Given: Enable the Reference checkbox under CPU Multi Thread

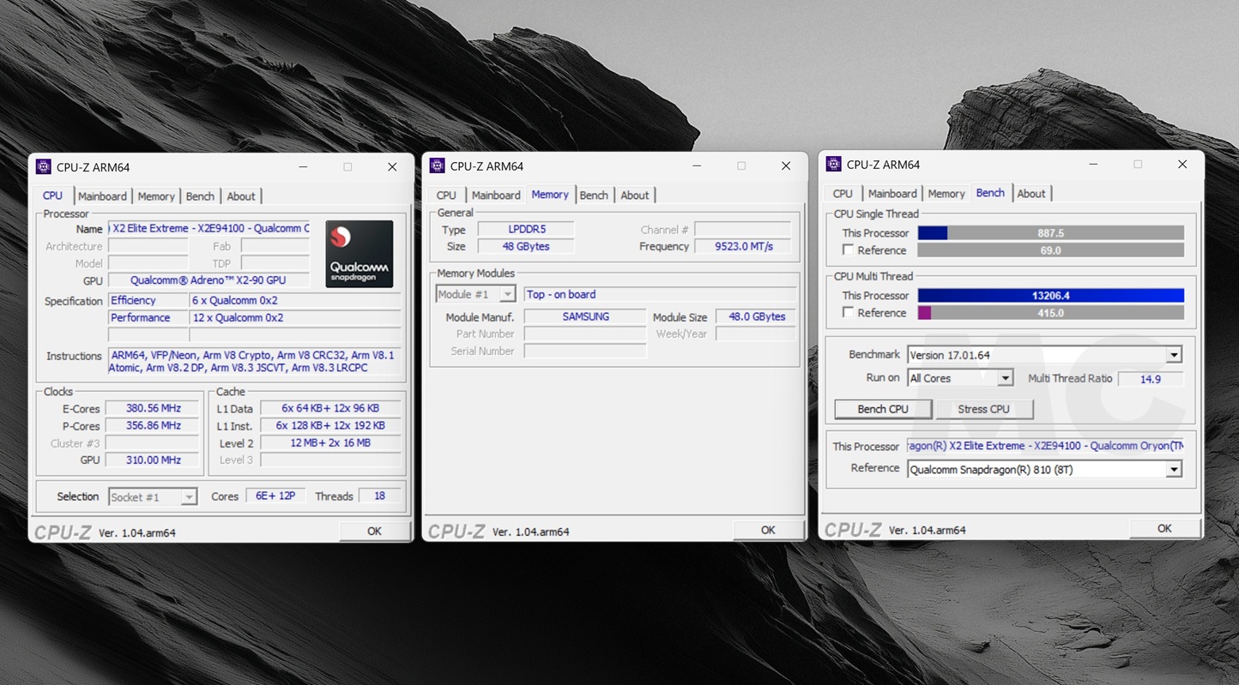Looking at the screenshot, I should [849, 313].
